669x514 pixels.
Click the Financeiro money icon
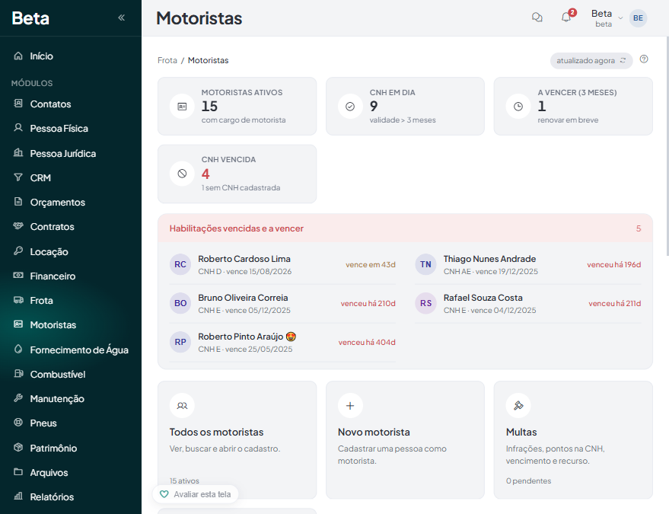click(18, 276)
